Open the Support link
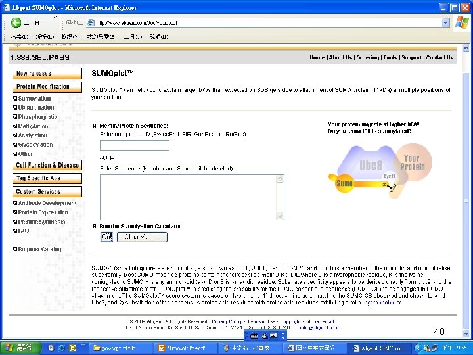This screenshot has width=473, height=355. point(412,57)
